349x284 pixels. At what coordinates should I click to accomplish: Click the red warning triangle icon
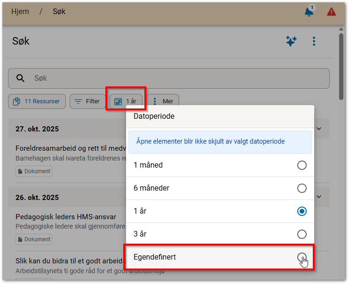[x=332, y=12]
